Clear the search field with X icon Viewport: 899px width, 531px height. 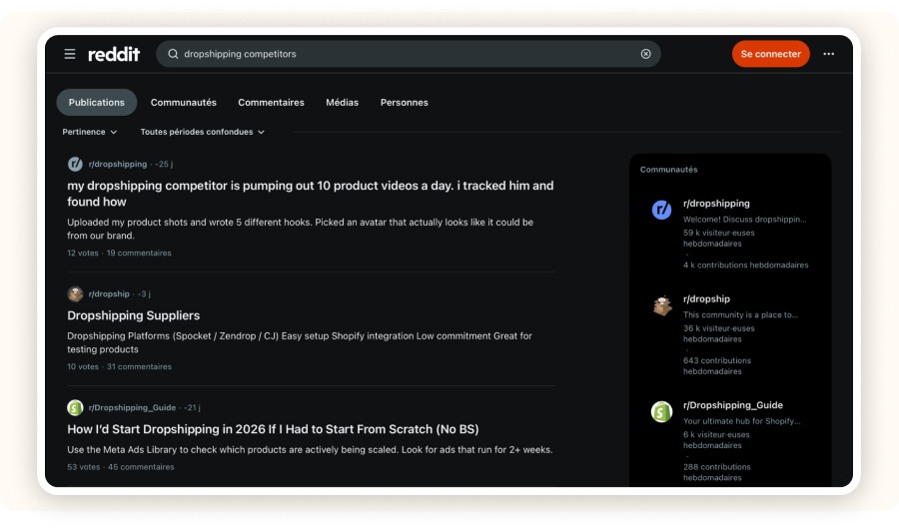645,54
